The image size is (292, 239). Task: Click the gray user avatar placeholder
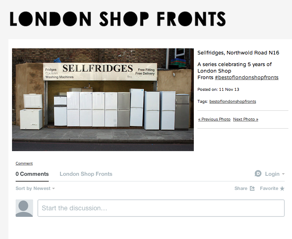click(x=24, y=208)
